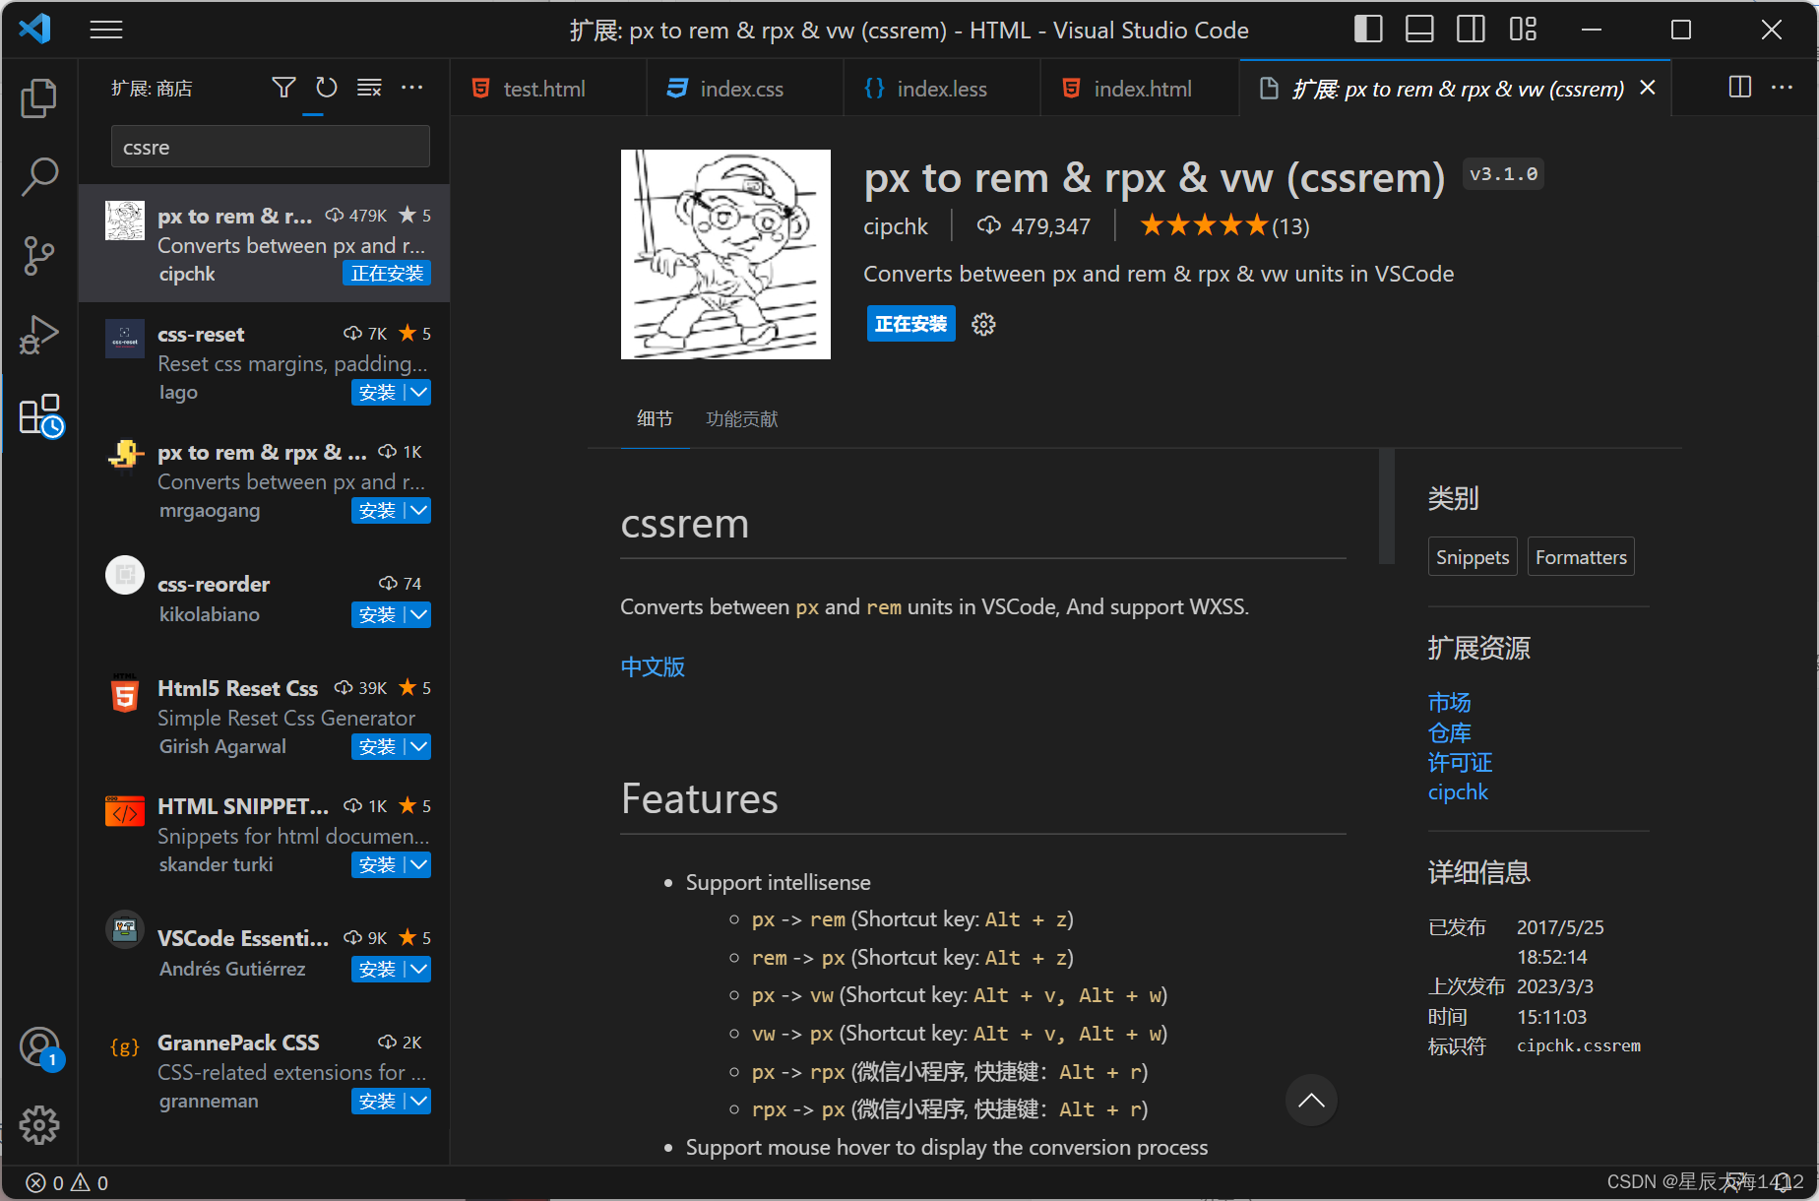The width and height of the screenshot is (1819, 1201).
Task: Open the Source Control view
Action: (x=39, y=255)
